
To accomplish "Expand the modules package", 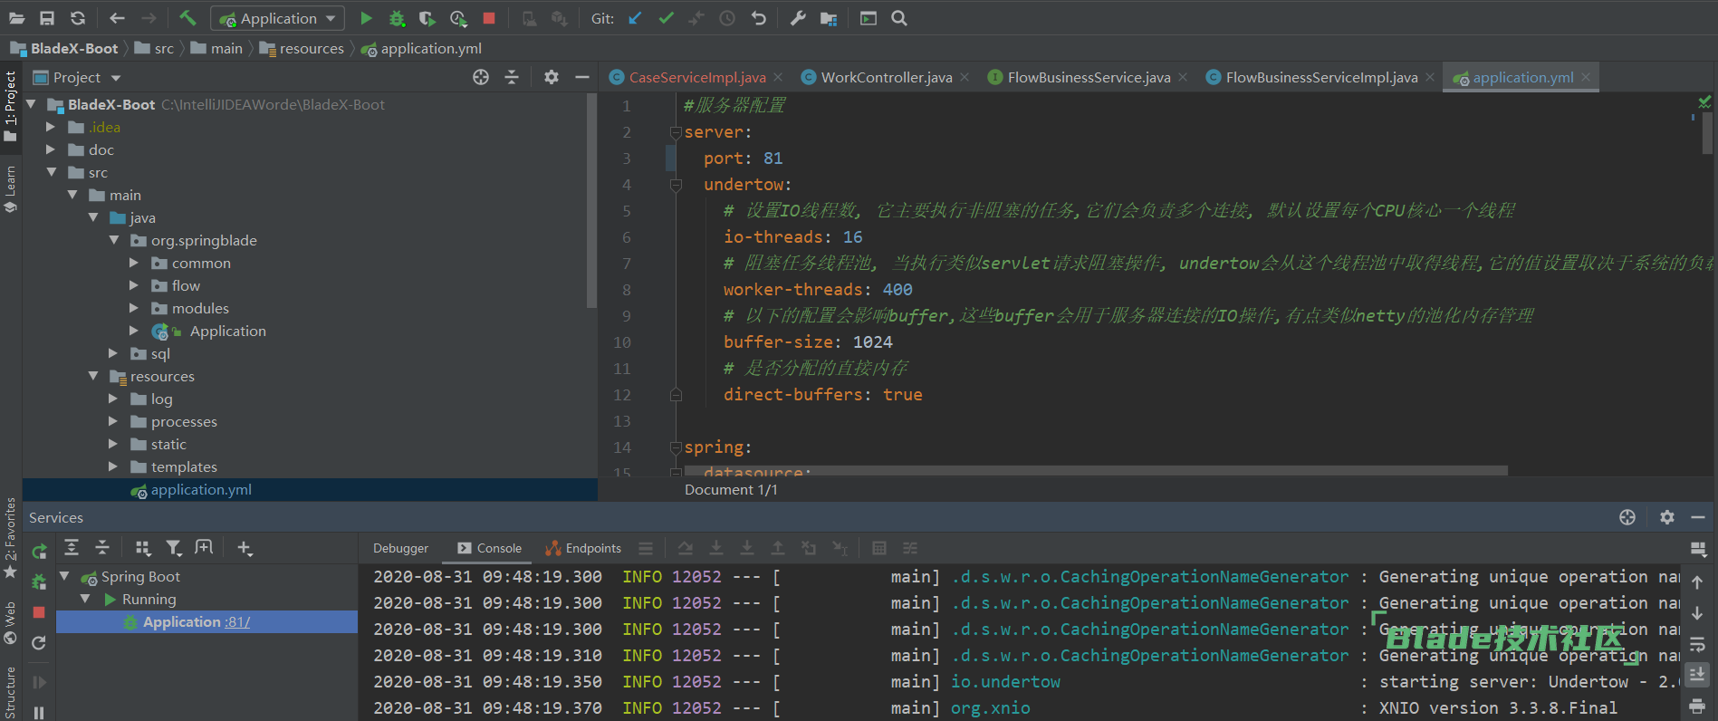I will [135, 308].
